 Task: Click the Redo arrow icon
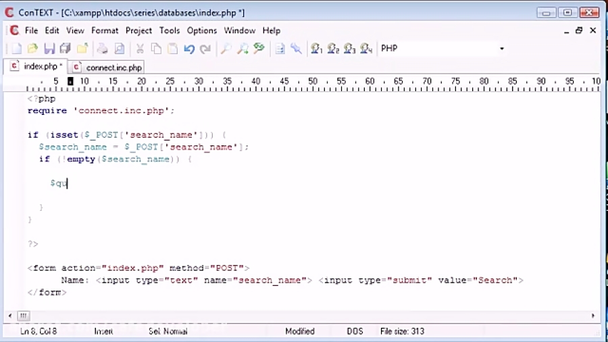coord(205,49)
